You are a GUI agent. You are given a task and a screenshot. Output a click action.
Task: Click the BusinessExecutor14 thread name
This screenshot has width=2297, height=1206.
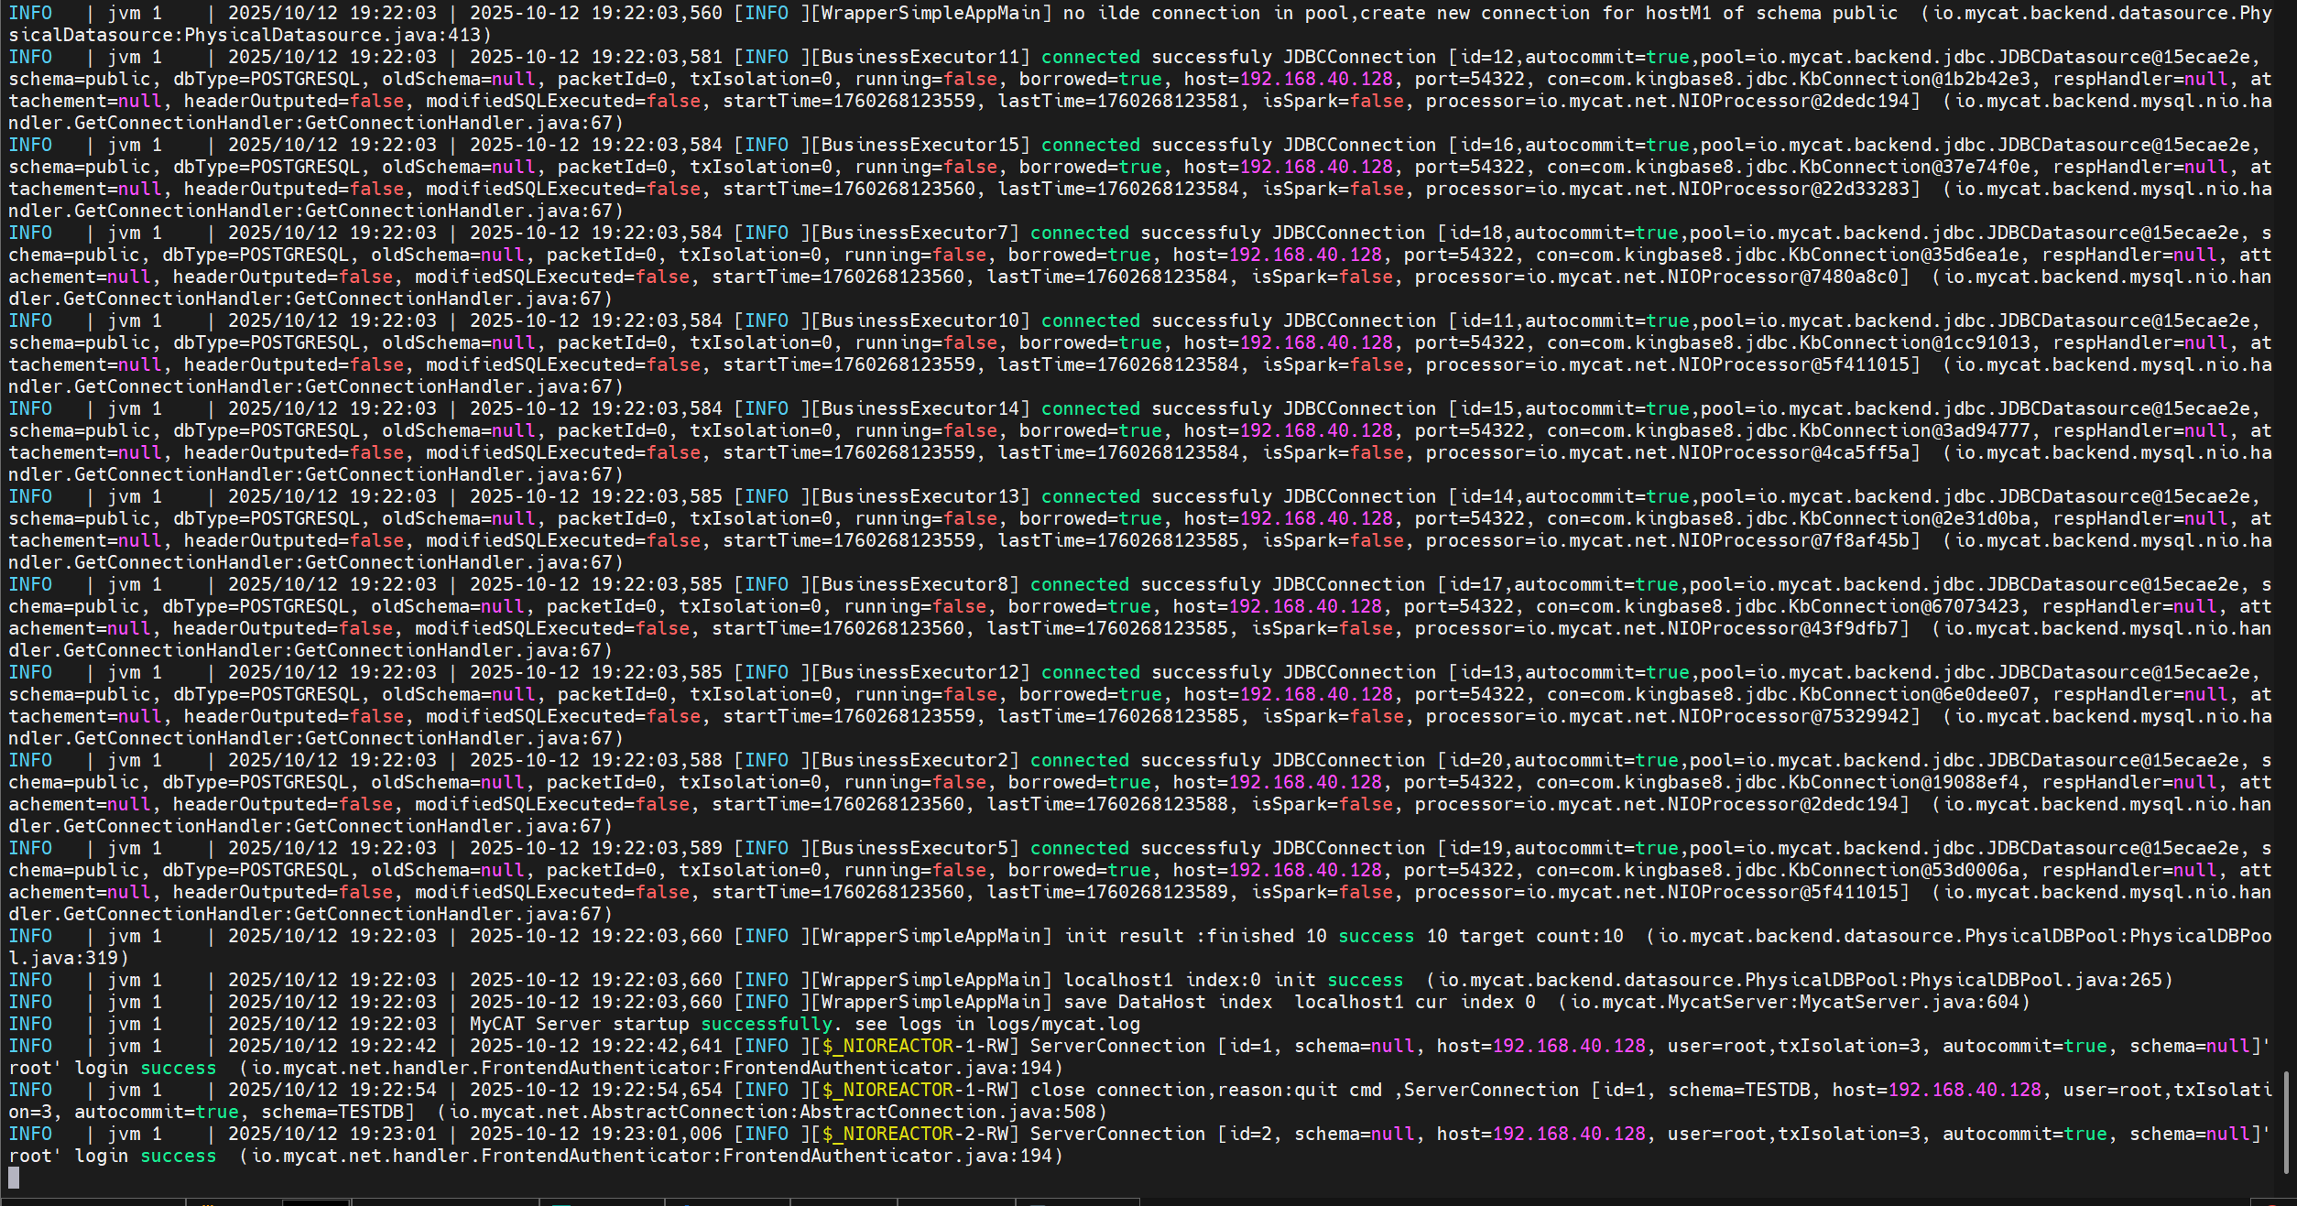[x=920, y=408]
